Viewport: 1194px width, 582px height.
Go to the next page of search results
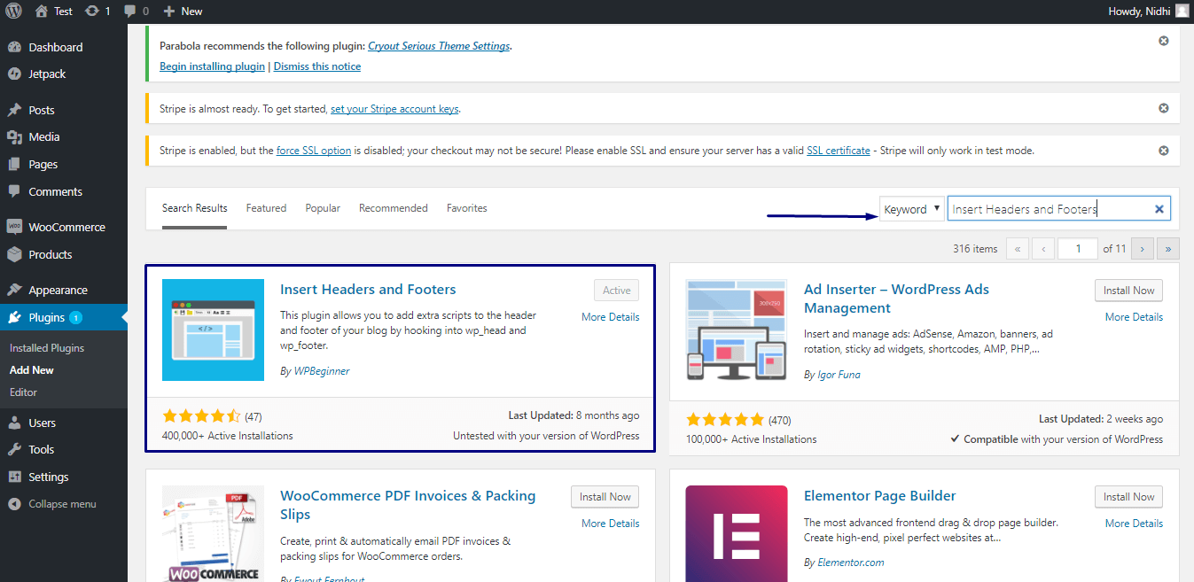[1142, 249]
